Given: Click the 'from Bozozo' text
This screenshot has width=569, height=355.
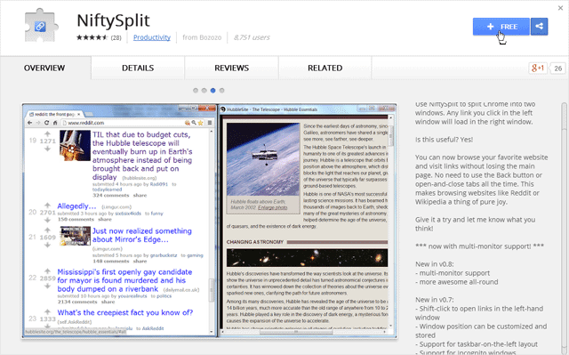Looking at the screenshot, I should point(202,37).
